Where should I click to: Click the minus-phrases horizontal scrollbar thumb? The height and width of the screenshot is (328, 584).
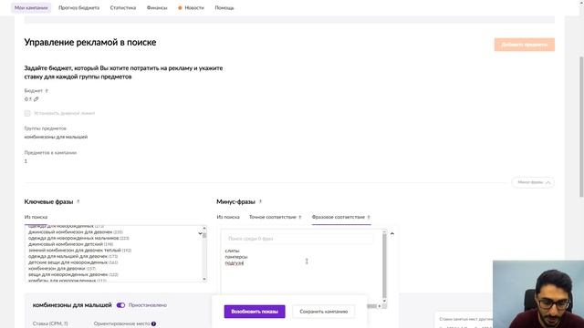(372, 306)
